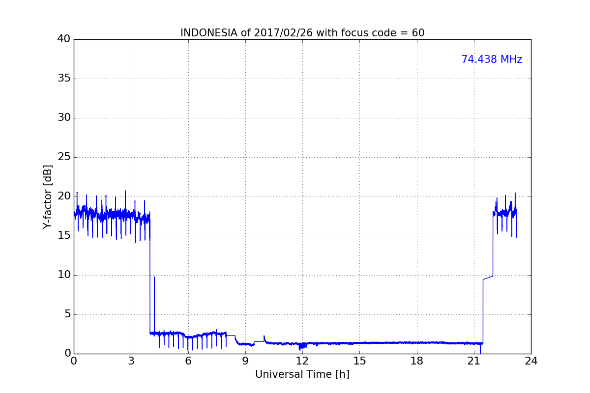Image resolution: width=590 pixels, height=393 pixels.
Task: Click the 'Universal Time [h]' axis label
Action: [302, 374]
